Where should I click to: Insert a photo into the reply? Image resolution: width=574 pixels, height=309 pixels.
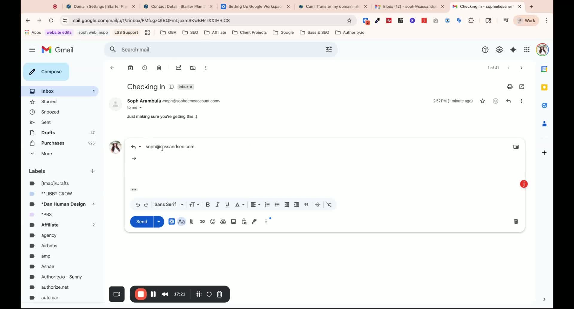(x=233, y=221)
